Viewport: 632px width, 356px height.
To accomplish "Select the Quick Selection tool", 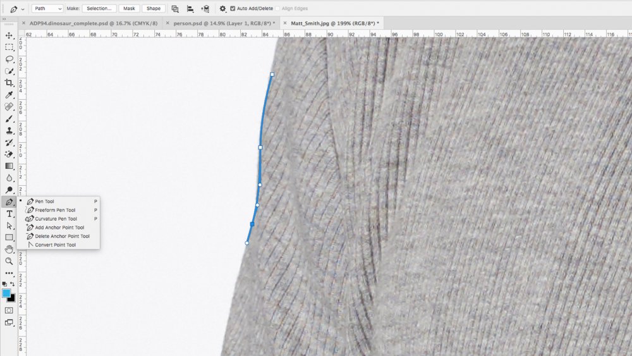I will (9, 71).
